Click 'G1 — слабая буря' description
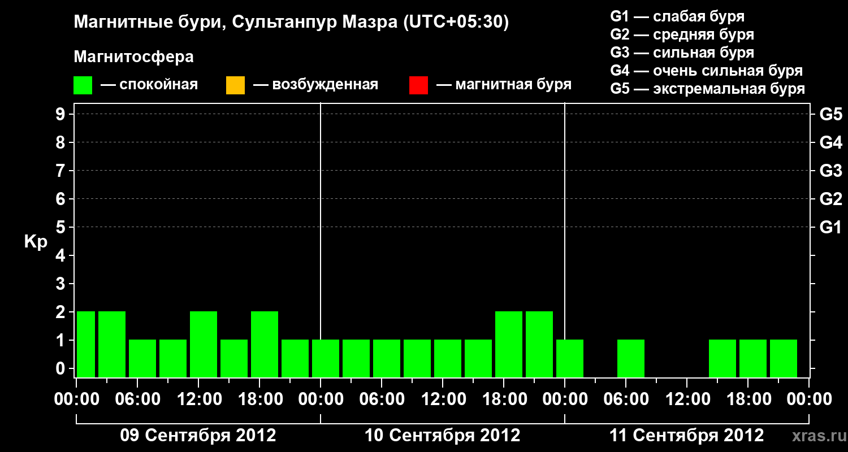 click(677, 16)
